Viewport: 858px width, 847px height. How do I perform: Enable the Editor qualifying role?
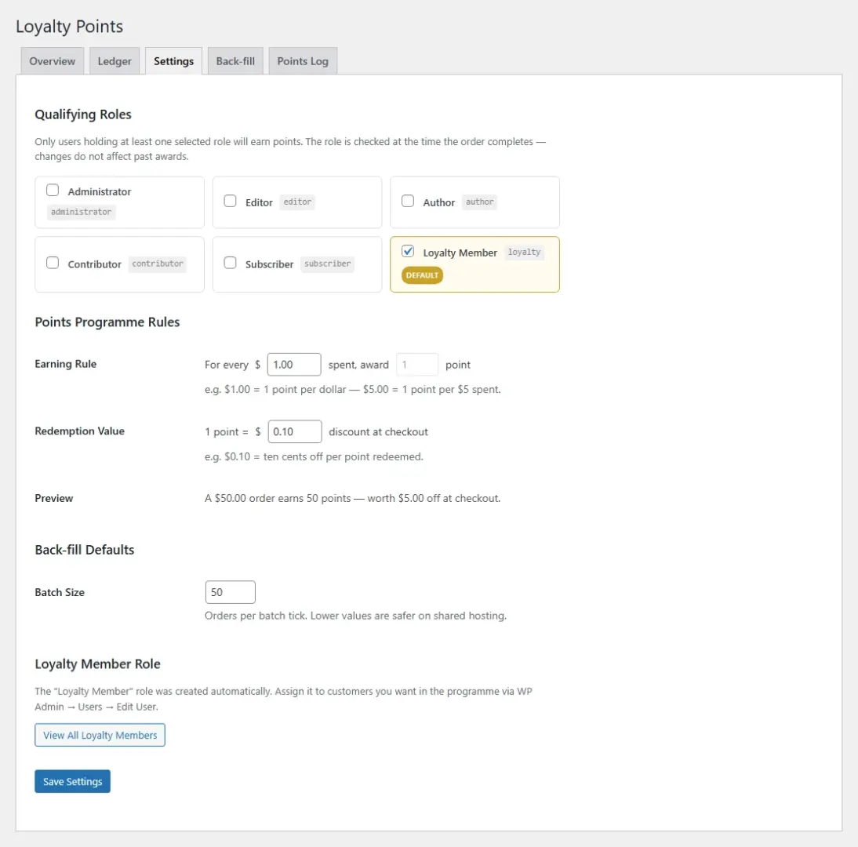point(231,202)
